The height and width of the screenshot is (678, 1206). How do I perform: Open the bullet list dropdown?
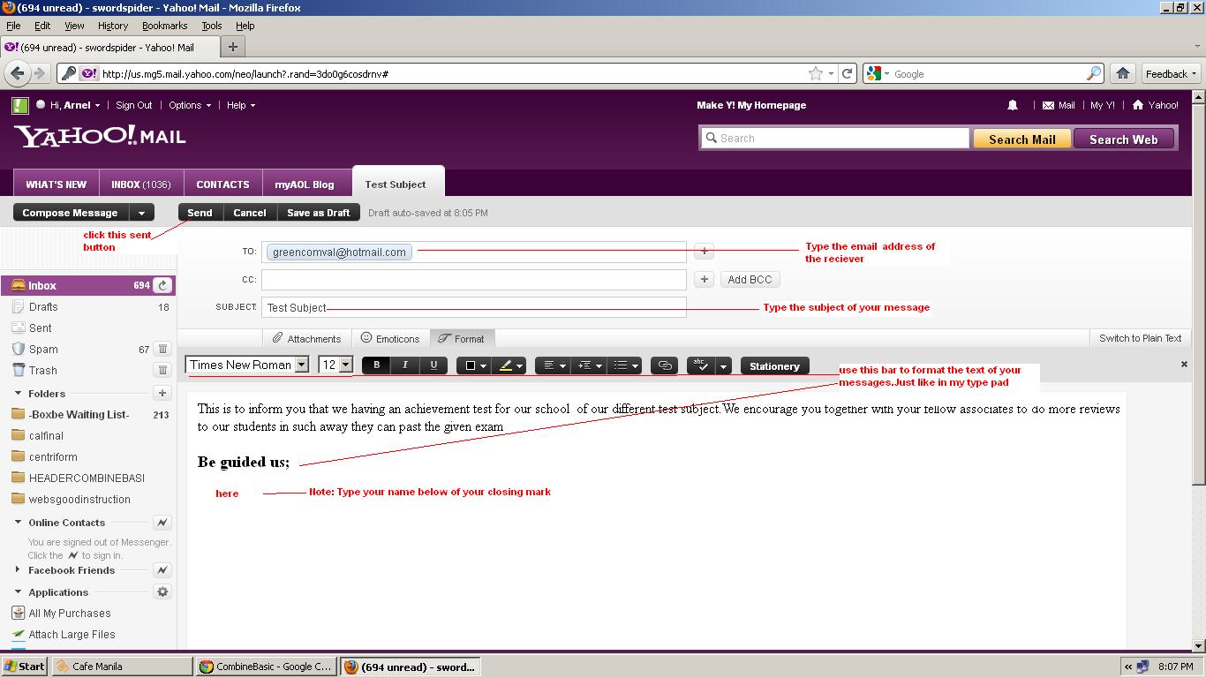tap(625, 365)
